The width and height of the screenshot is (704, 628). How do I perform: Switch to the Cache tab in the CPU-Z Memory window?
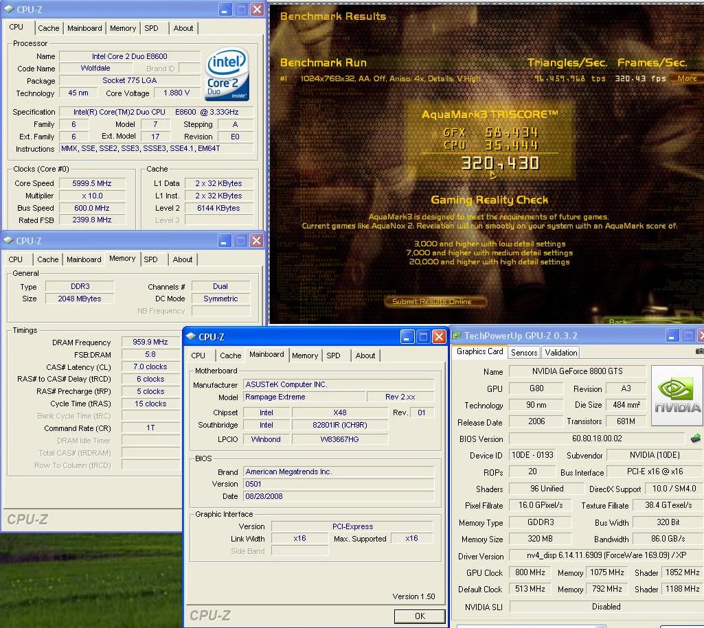tap(47, 259)
